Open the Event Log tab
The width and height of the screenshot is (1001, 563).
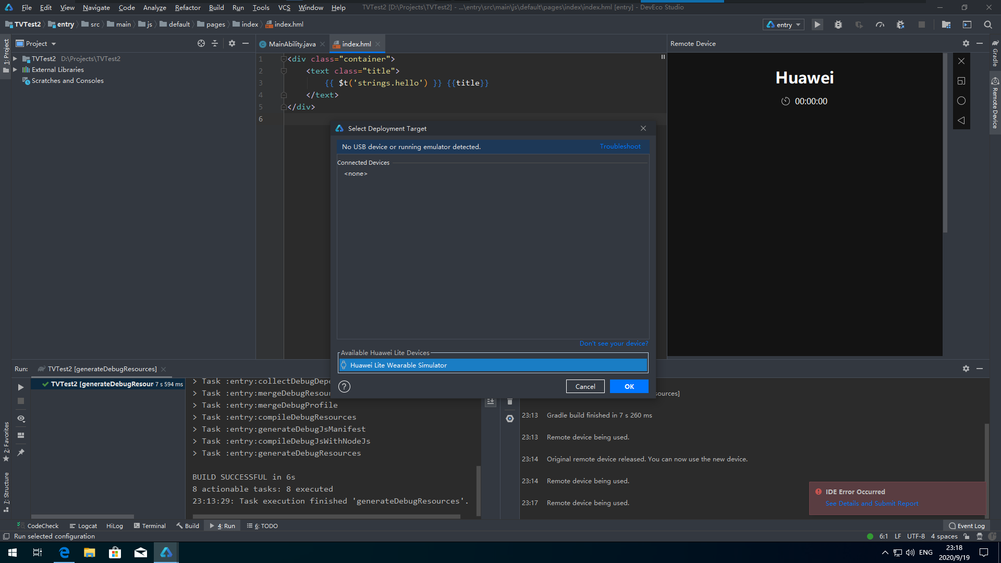point(967,526)
